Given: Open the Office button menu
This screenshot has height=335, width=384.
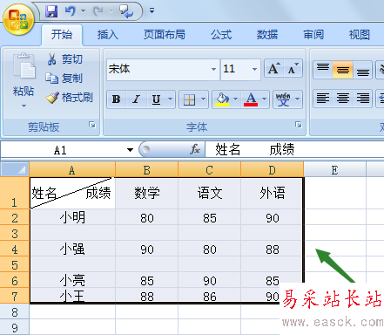Looking at the screenshot, I should click(x=18, y=19).
